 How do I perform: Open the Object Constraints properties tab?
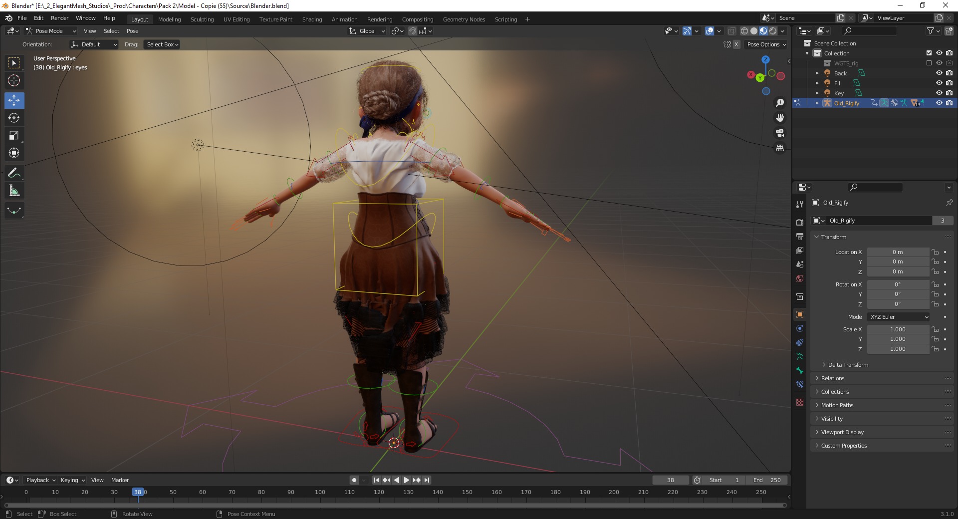(800, 342)
